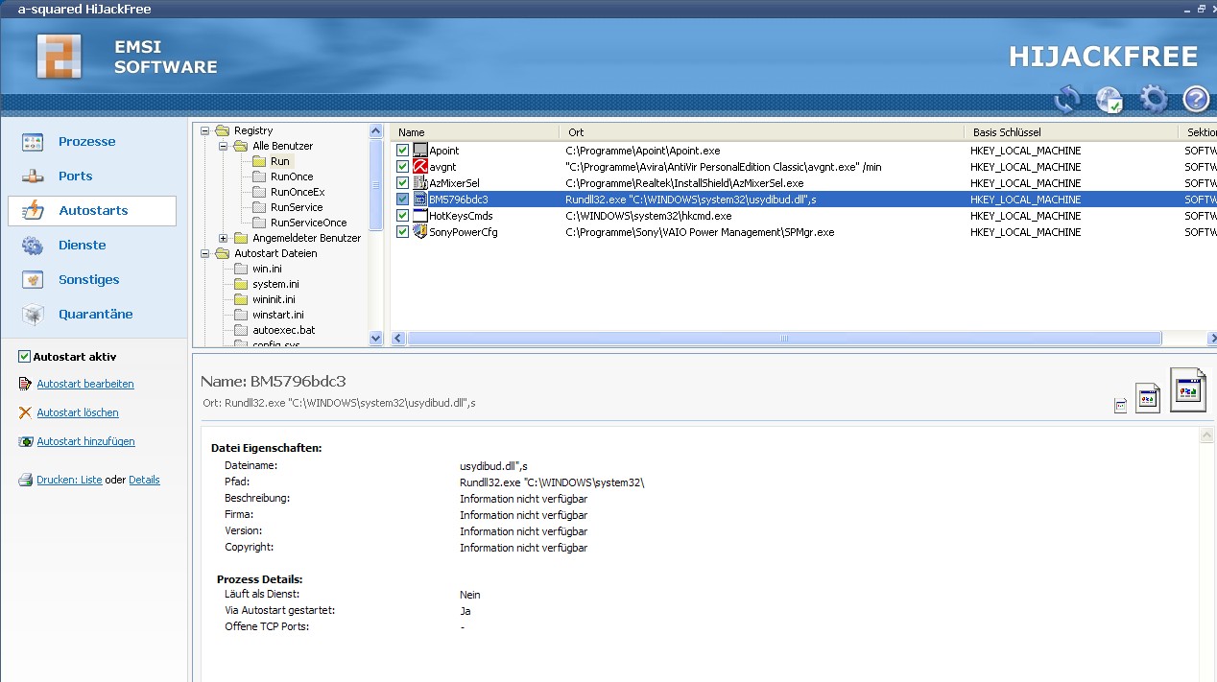1217x682 pixels.
Task: Click the tree panel scroll-up arrow
Action: coord(376,130)
